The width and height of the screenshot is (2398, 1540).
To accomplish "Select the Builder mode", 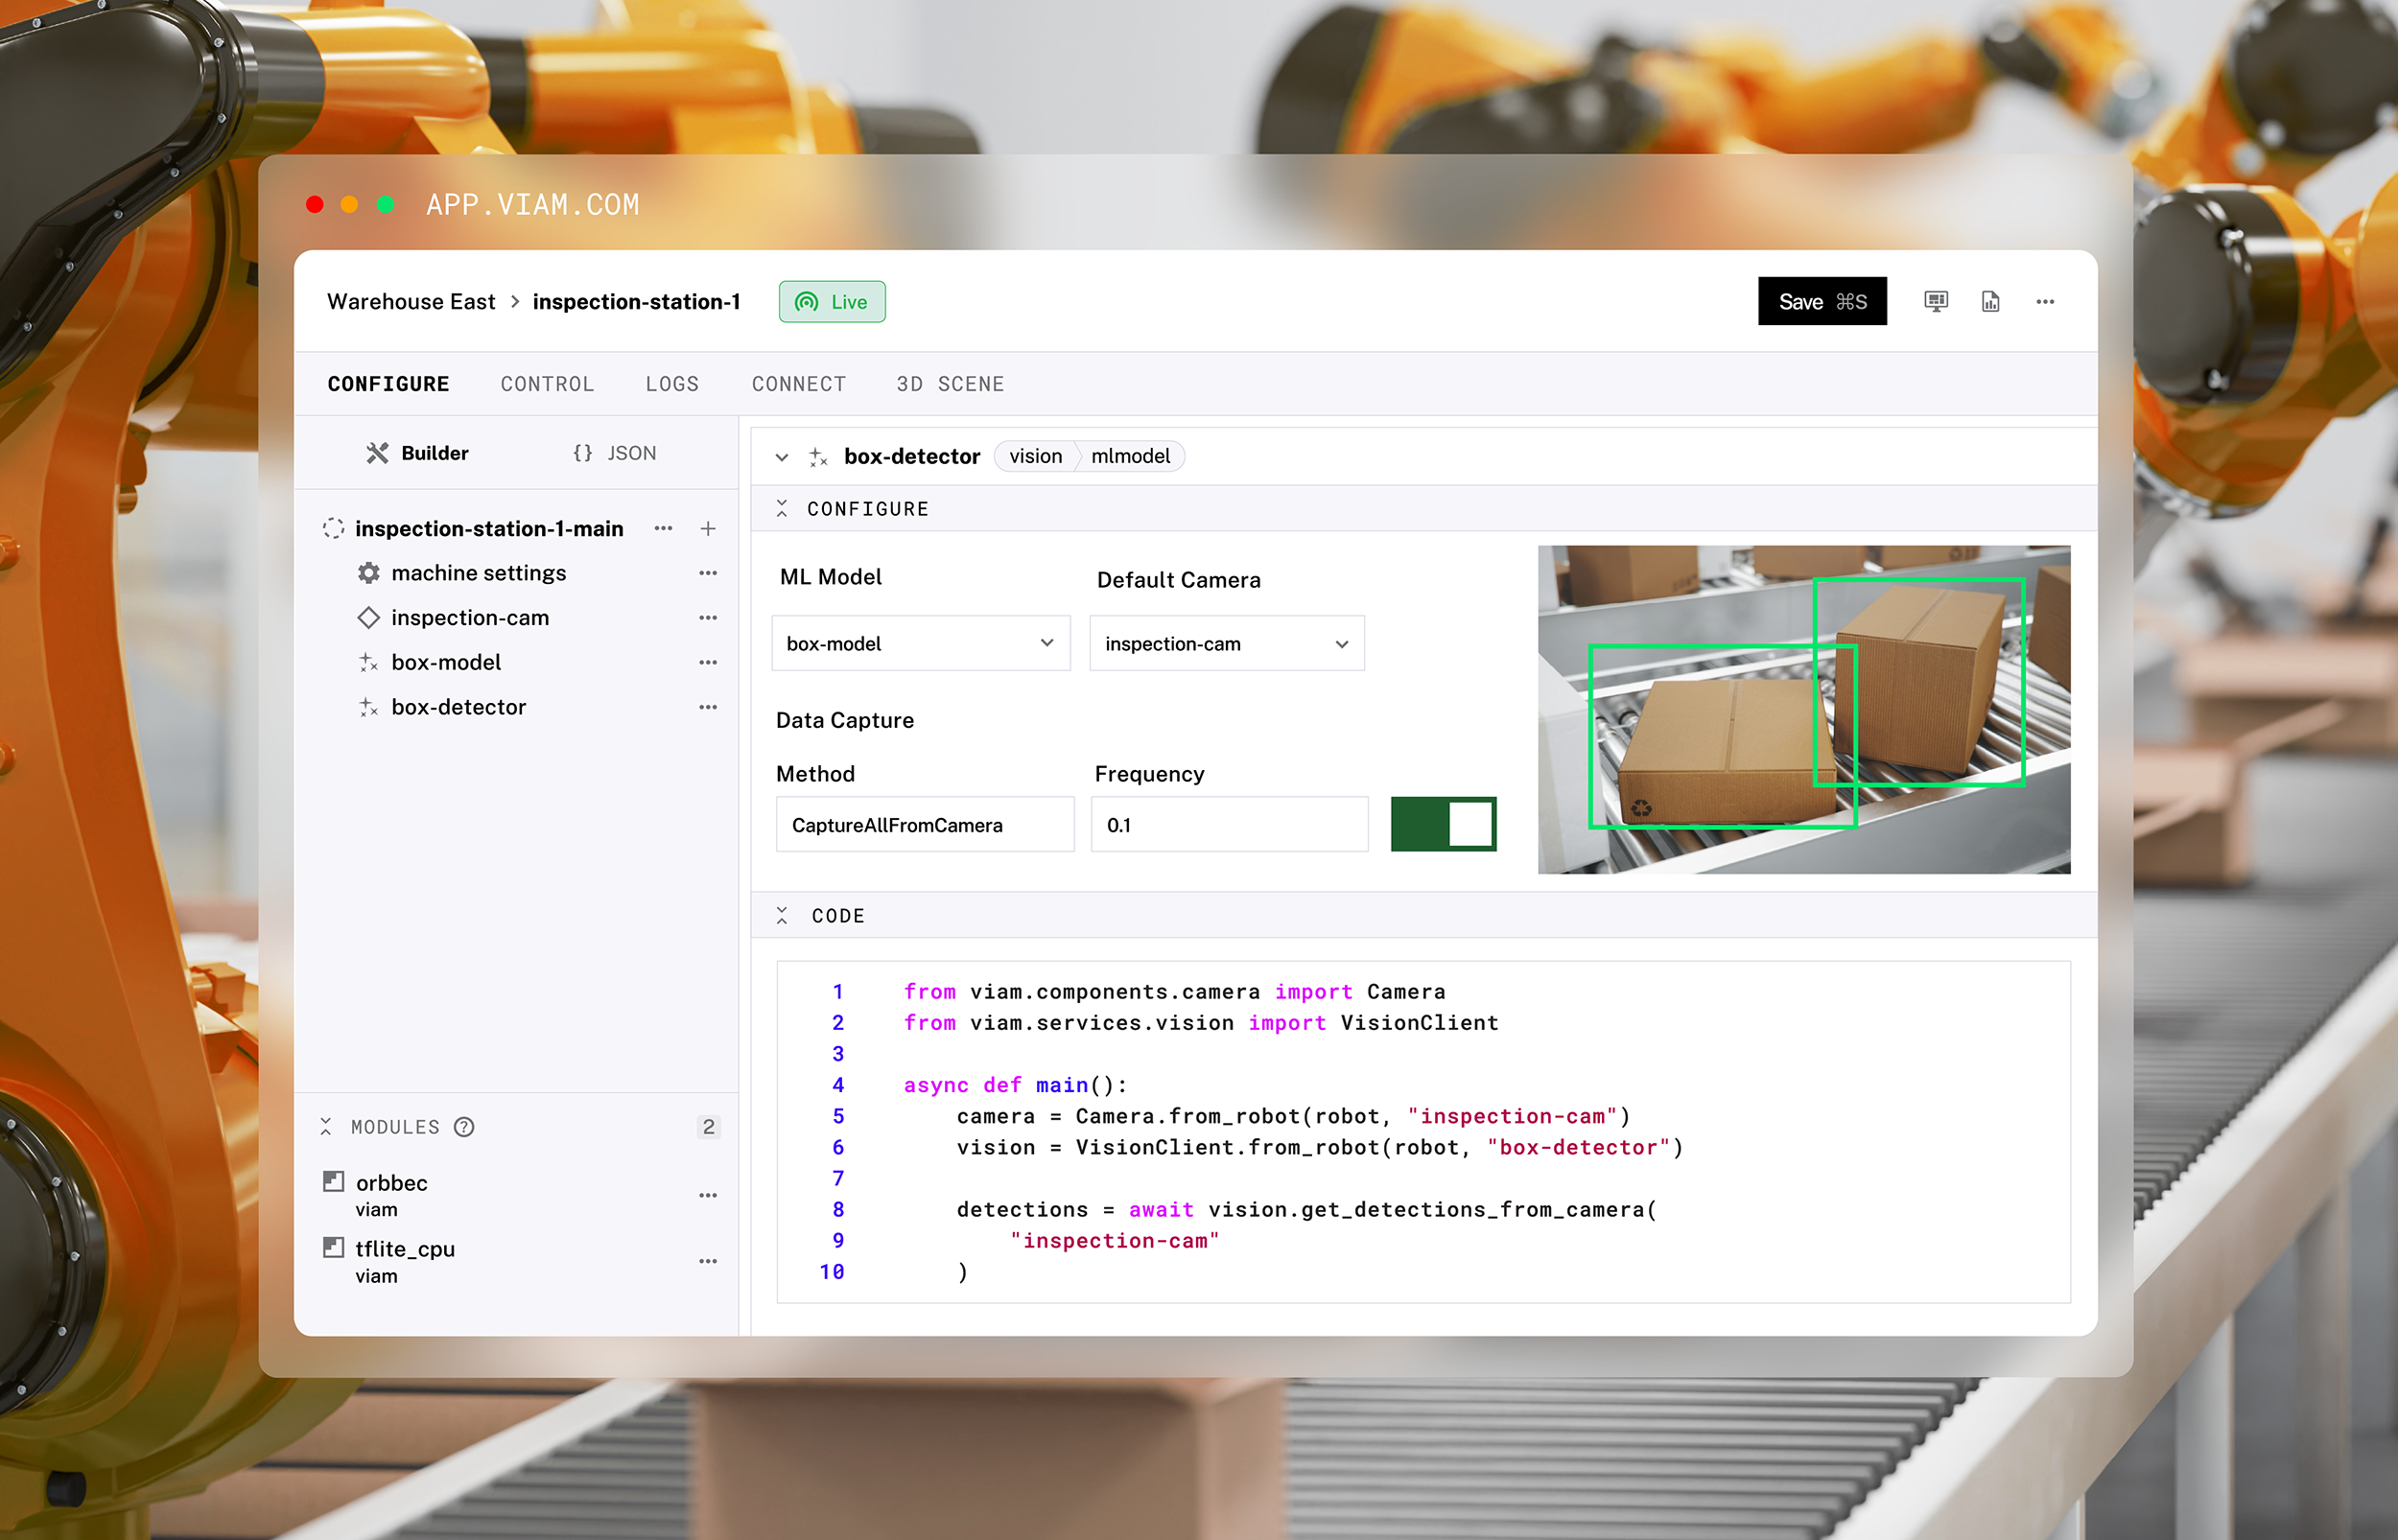I will 417,453.
